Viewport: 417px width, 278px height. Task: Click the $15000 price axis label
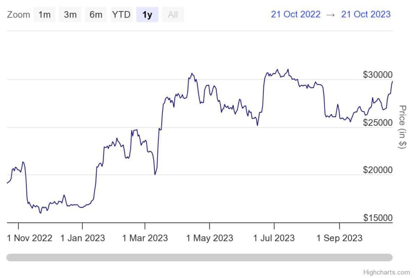pos(378,218)
